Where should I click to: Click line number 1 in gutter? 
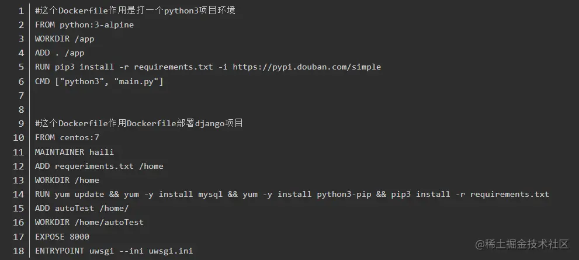(21, 11)
